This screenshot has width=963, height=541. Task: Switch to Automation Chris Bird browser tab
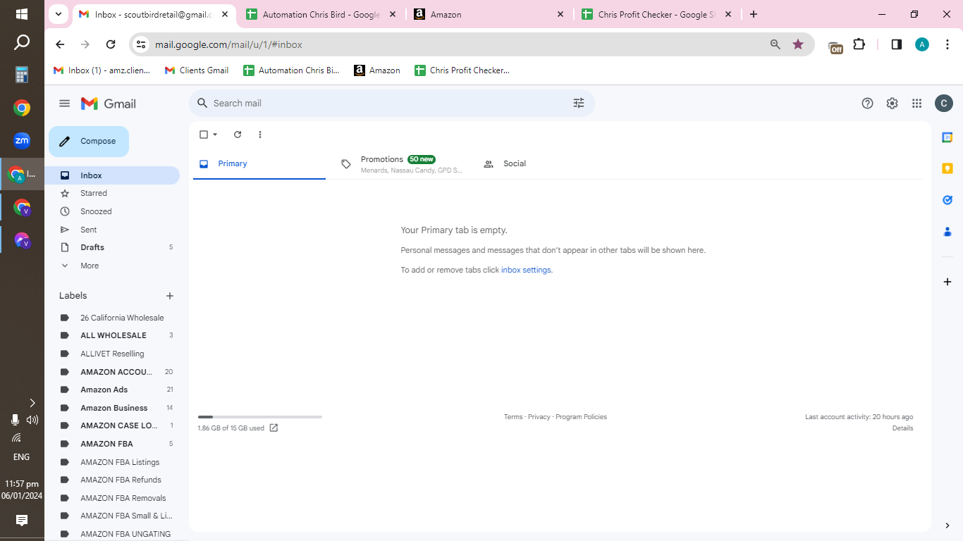click(321, 14)
